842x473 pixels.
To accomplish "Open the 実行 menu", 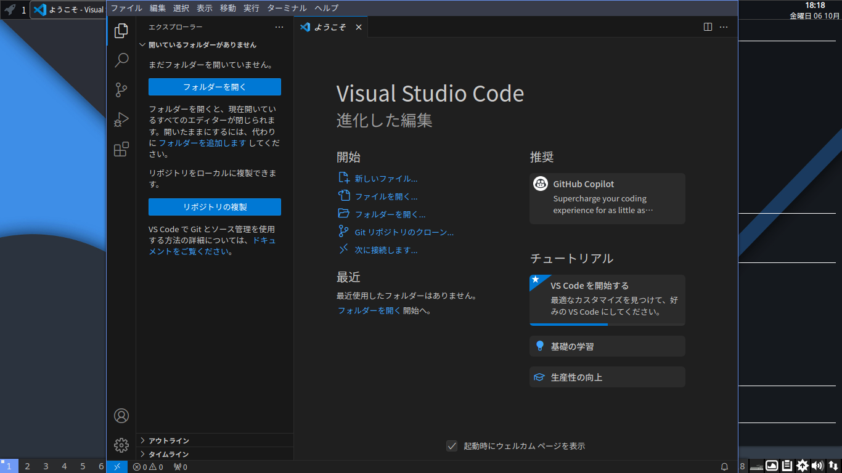I will [251, 8].
